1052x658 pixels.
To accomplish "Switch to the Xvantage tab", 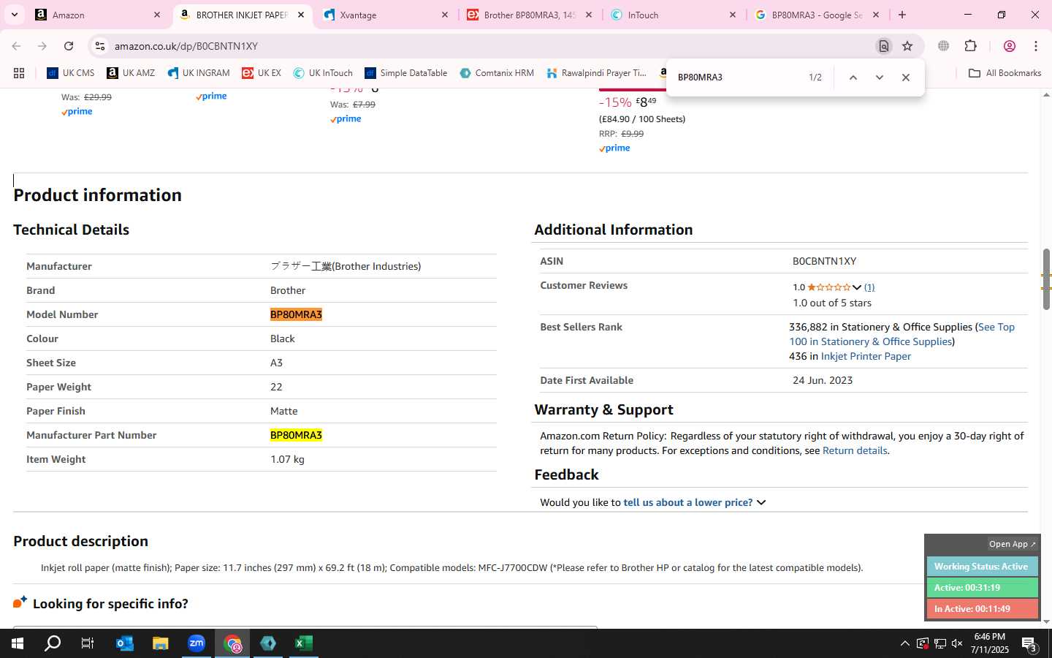I will [387, 15].
